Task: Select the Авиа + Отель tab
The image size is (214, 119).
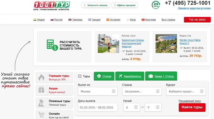Action: point(161,76)
